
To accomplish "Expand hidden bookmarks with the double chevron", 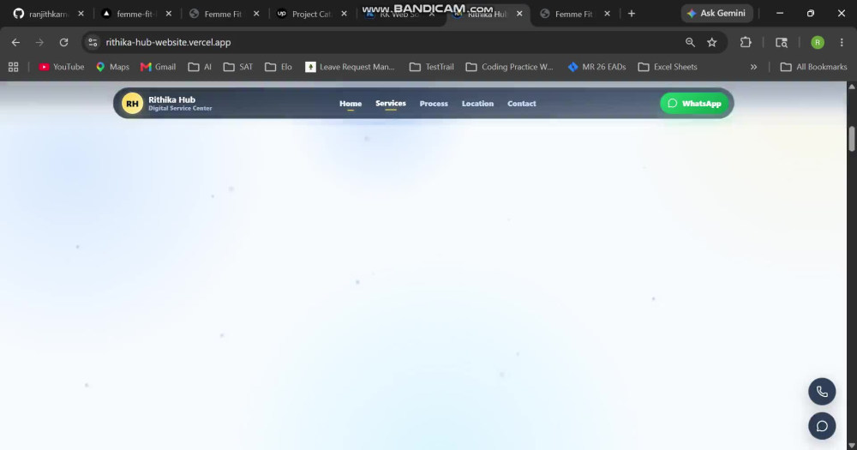I will coord(753,67).
